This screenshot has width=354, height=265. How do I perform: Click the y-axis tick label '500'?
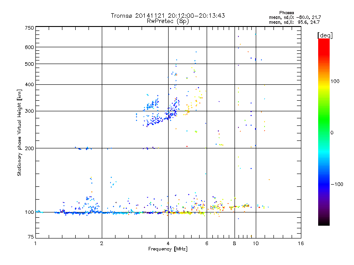[29, 64]
